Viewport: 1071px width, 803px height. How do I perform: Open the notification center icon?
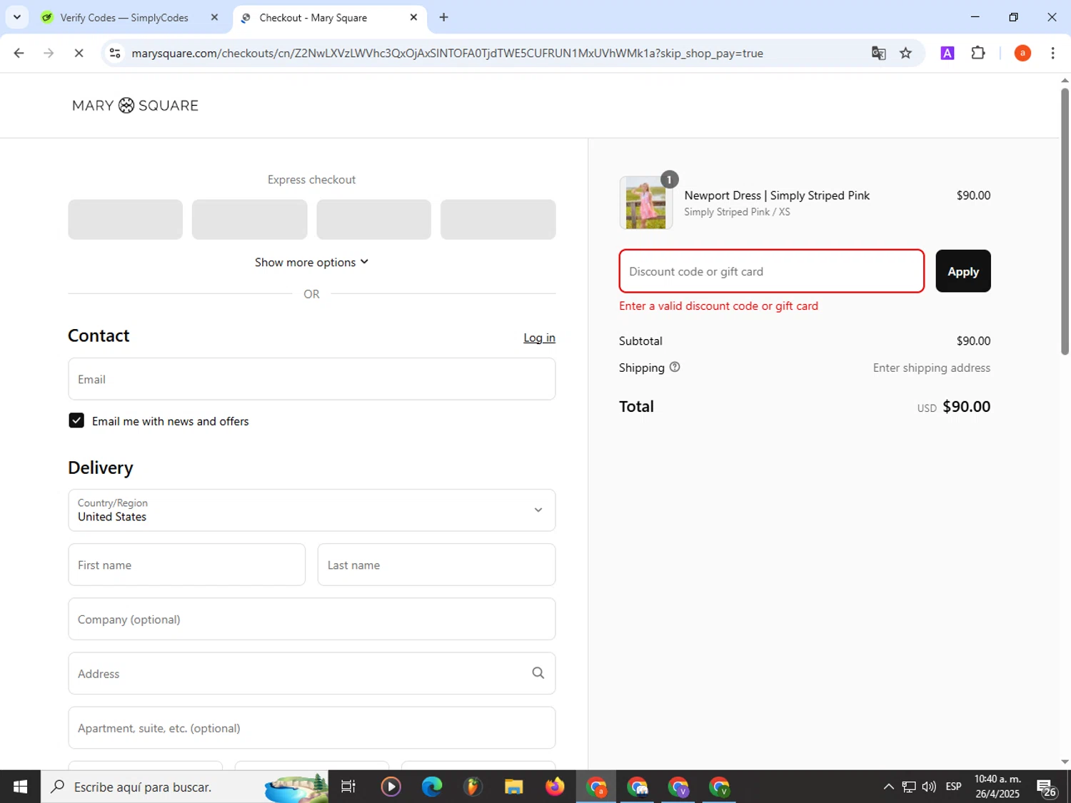point(1047,787)
